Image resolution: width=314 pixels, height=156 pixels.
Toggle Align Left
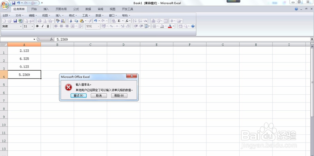tap(56, 26)
